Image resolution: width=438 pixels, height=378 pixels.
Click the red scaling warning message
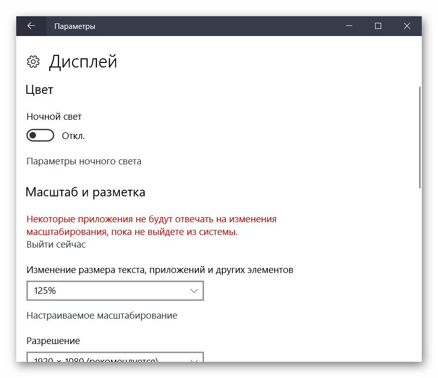pos(151,225)
